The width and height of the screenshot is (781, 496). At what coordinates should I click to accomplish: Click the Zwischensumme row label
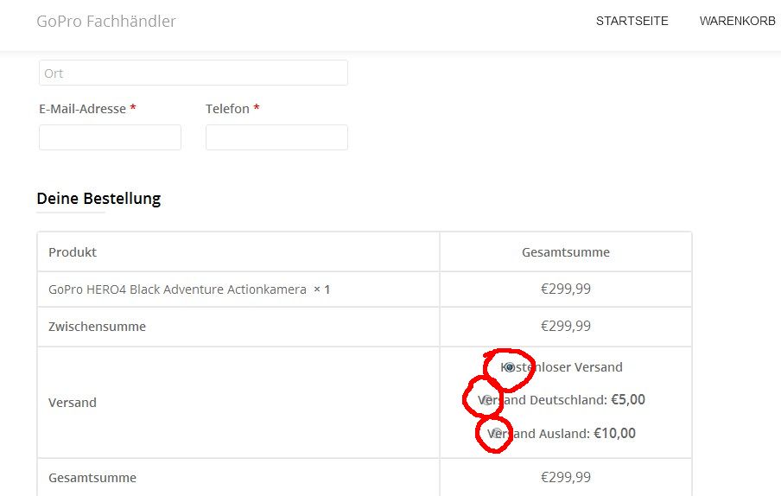(97, 327)
